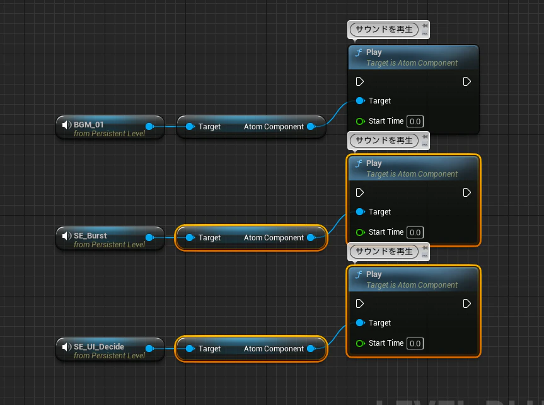The width and height of the screenshot is (544, 405).
Task: Click the green Start Time pin on middle Play node
Action: point(361,232)
